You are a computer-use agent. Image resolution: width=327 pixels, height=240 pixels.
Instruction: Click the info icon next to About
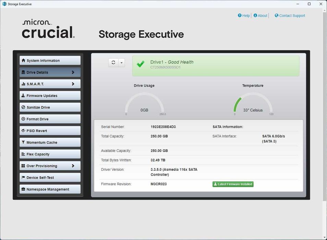coord(255,15)
